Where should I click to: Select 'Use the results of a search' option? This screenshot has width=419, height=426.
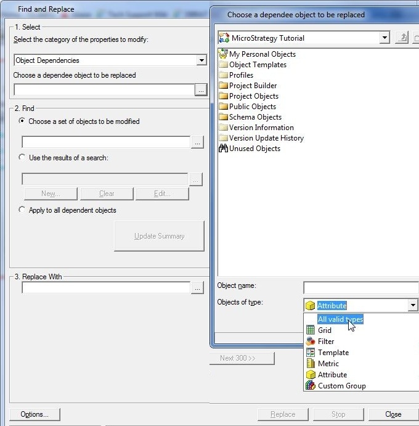(23, 158)
